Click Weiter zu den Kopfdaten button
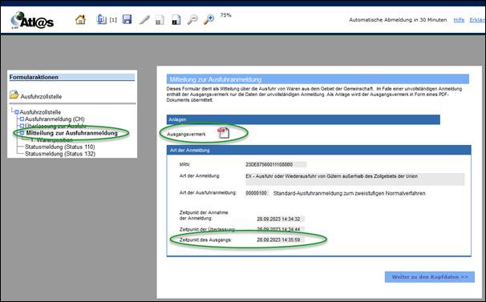486x302 pixels. pyautogui.click(x=430, y=277)
